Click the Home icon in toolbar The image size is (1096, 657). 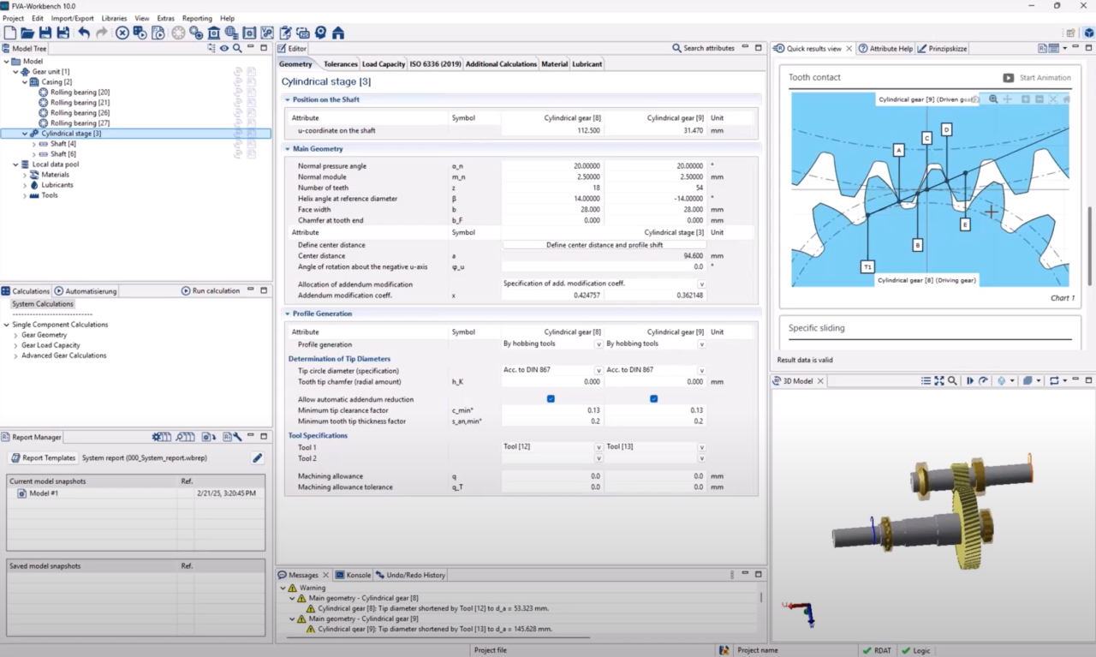point(338,33)
